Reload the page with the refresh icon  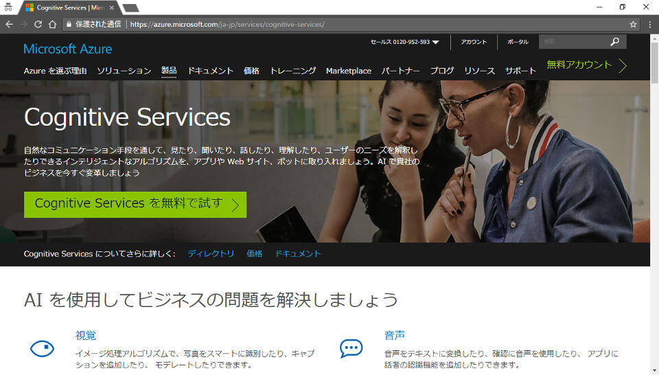pyautogui.click(x=38, y=25)
